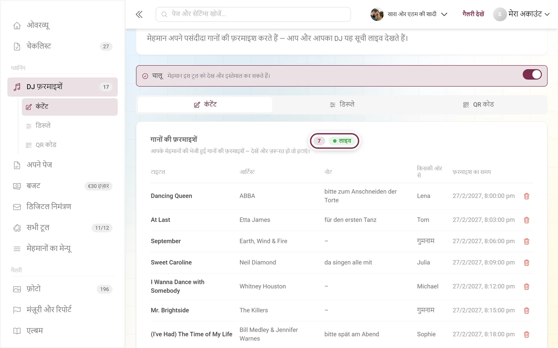
Task: Delete the Dancing Queen song request
Action: 526,196
